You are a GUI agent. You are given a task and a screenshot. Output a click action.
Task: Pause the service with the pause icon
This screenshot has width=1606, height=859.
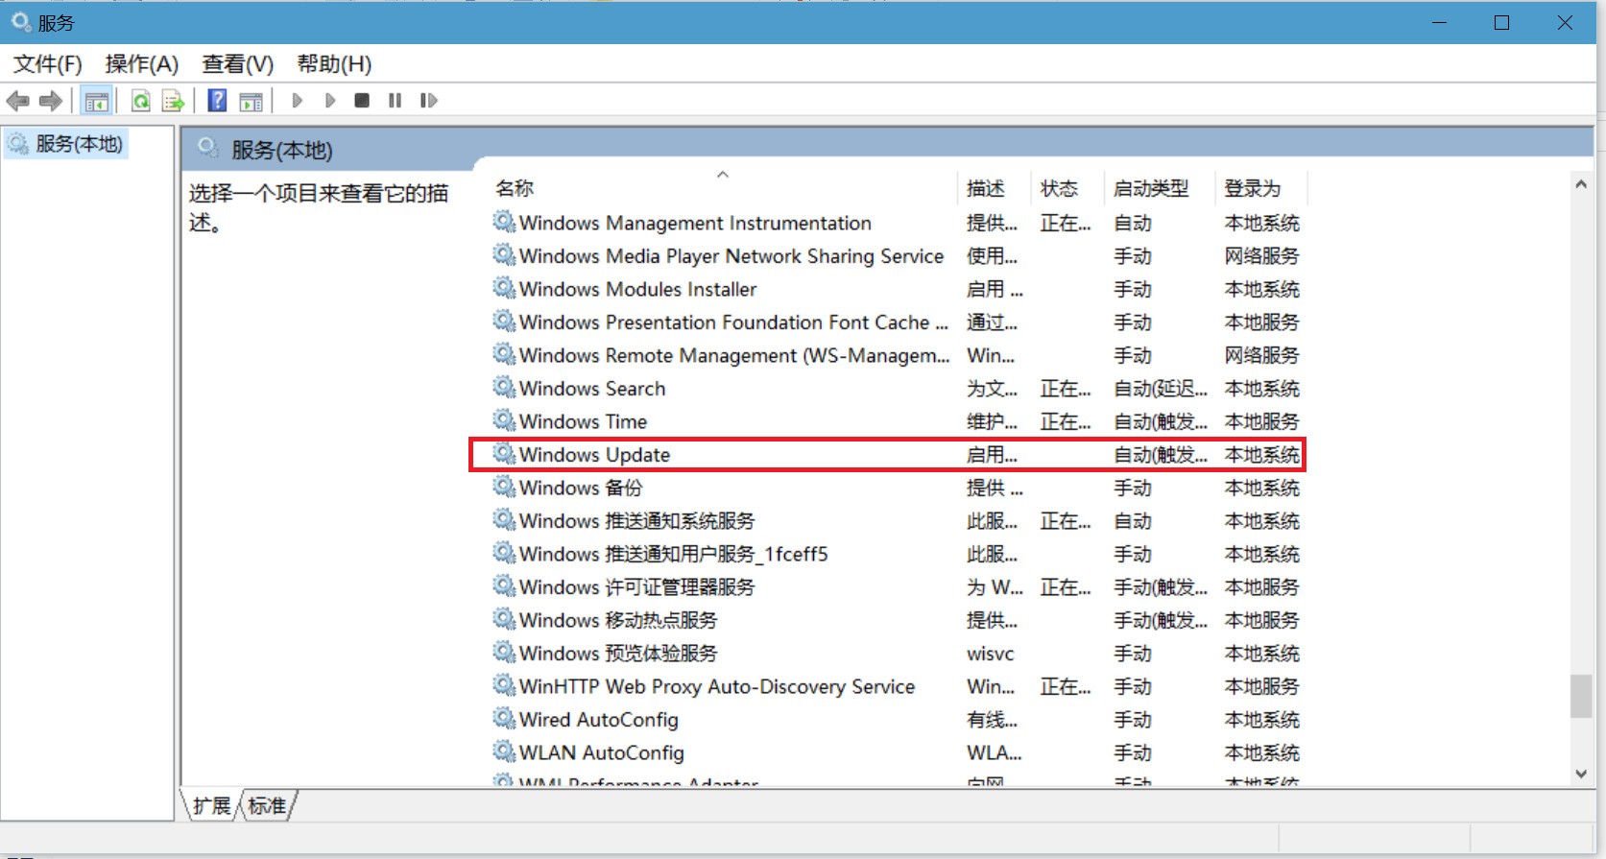coord(395,100)
